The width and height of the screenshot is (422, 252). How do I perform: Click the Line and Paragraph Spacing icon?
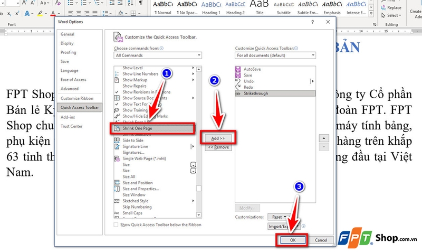coord(104,13)
